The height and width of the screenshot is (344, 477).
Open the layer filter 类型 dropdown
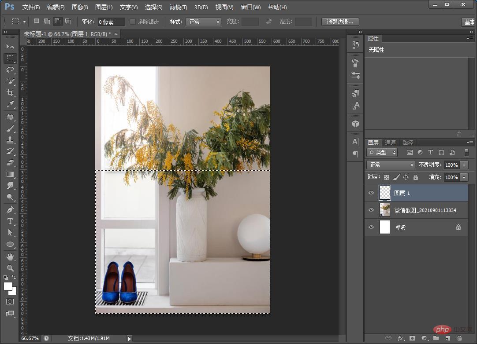[382, 152]
